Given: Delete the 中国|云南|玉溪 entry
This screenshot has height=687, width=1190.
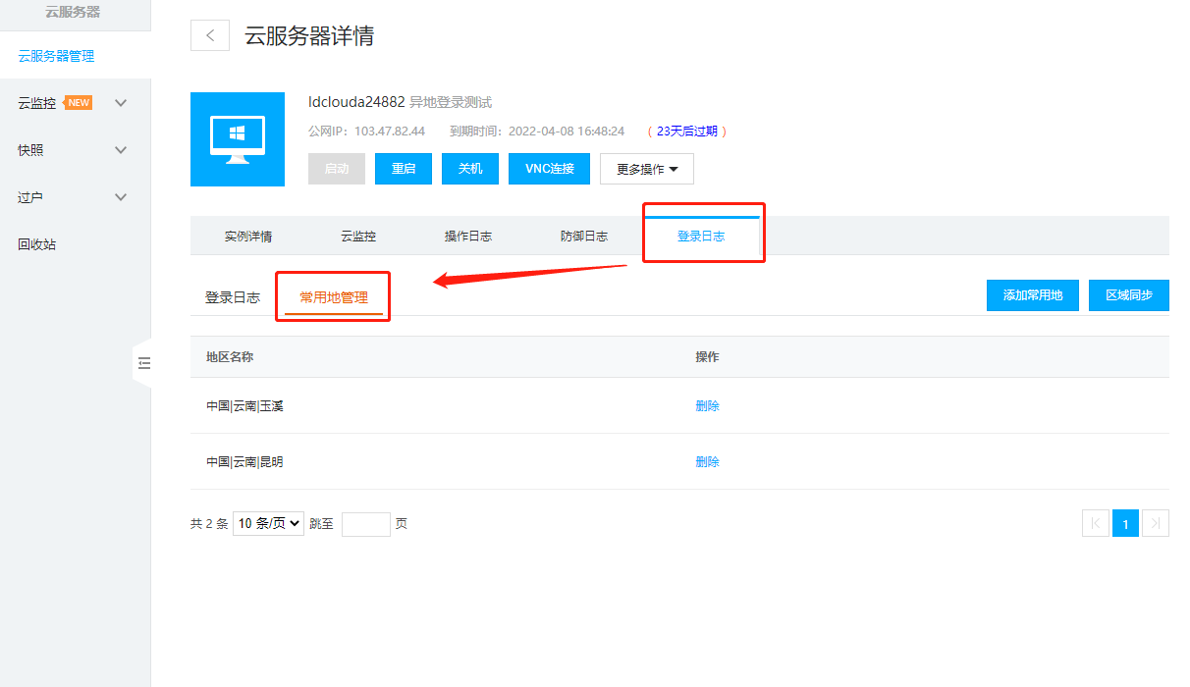Looking at the screenshot, I should tap(707, 404).
